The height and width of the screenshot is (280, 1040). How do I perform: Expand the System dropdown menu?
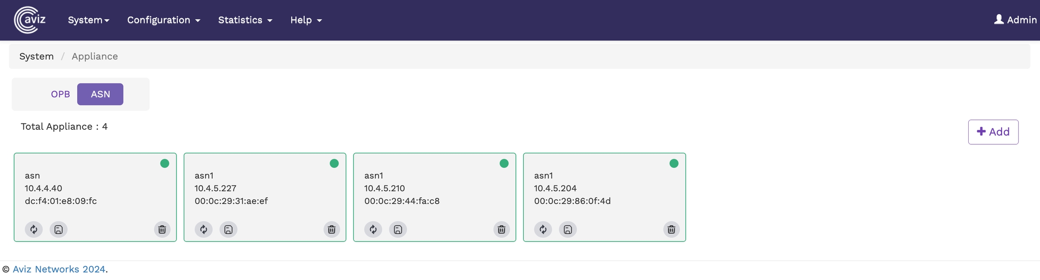pyautogui.click(x=88, y=20)
